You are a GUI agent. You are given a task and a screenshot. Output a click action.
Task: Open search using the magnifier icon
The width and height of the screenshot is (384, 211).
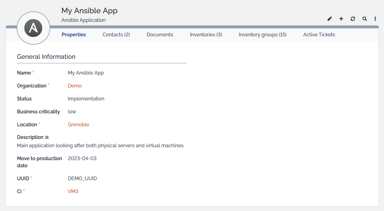pos(365,19)
